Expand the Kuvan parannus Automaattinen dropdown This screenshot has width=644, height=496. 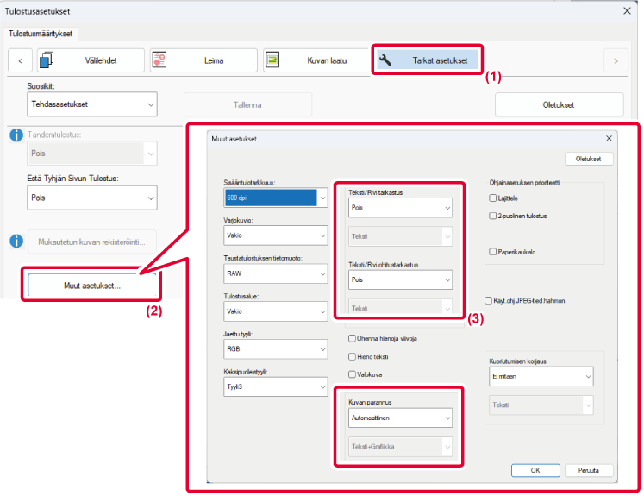(x=400, y=418)
